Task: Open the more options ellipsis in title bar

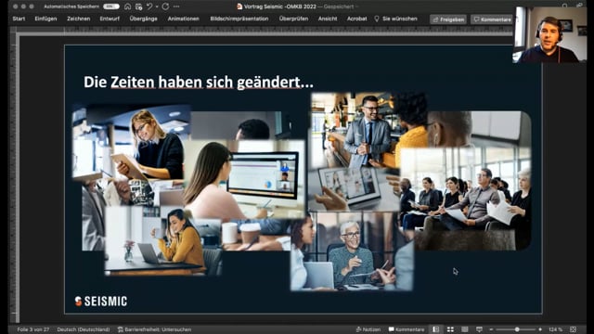Action: click(176, 6)
